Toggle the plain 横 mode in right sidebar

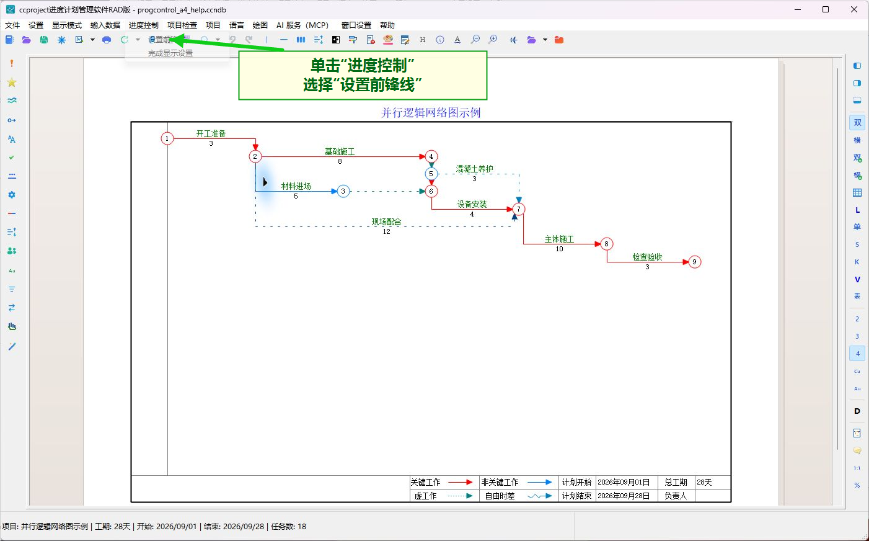pyautogui.click(x=857, y=140)
